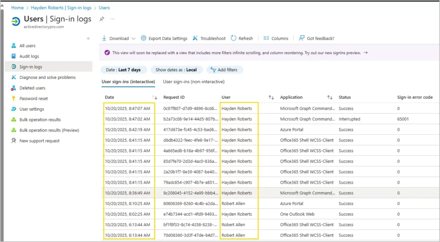Click the purple preview notification icon
This screenshot has height=242, width=440.
(x=107, y=52)
